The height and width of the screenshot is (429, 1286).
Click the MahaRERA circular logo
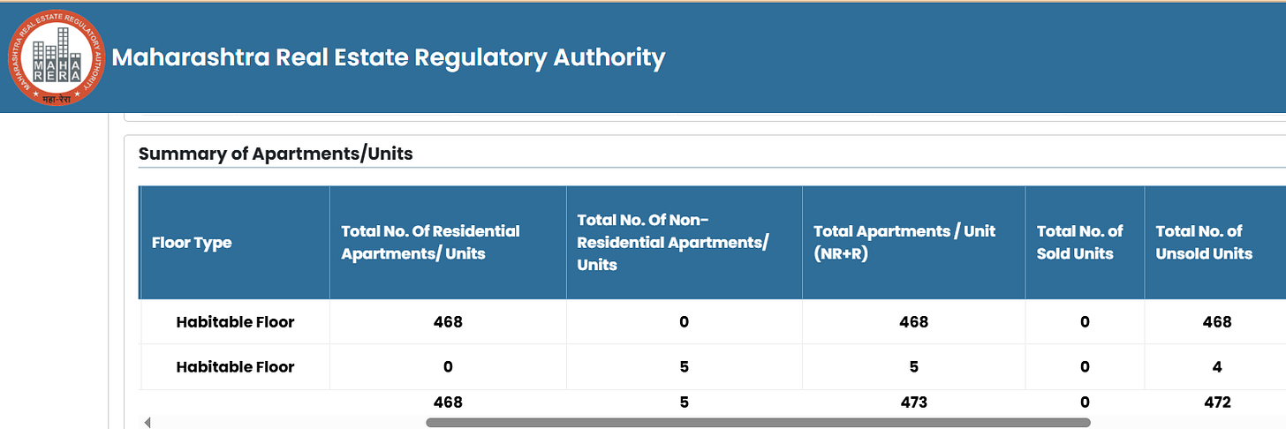(56, 57)
